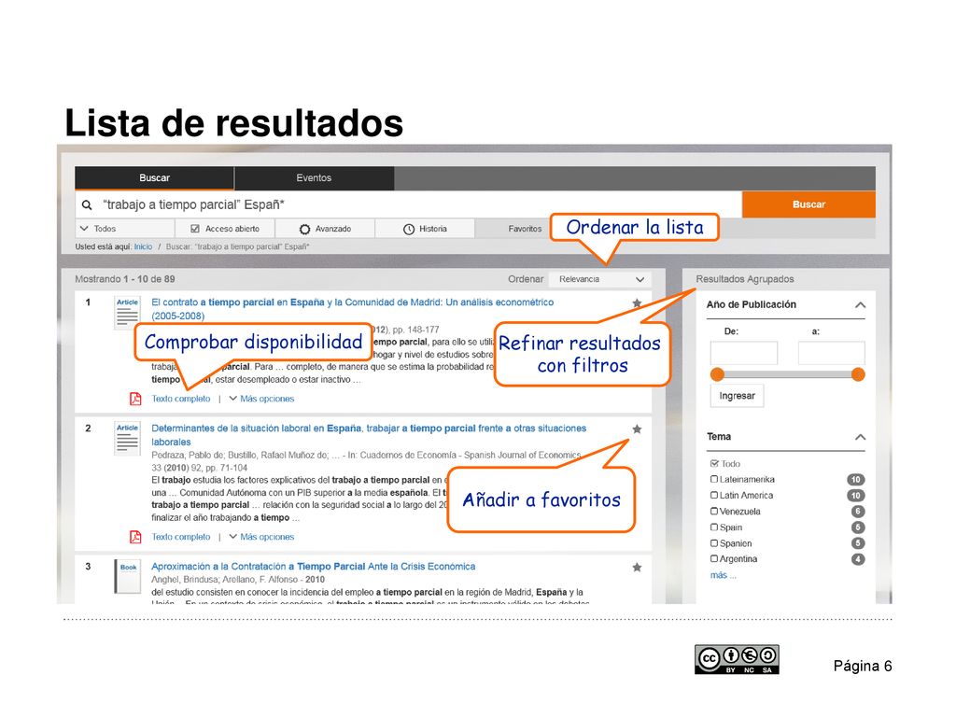Image resolution: width=956 pixels, height=717 pixels.
Task: Go to Inicio breadcrumb link
Action: (143, 246)
